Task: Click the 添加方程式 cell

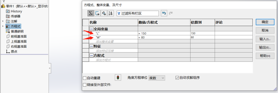Action: point(114,60)
